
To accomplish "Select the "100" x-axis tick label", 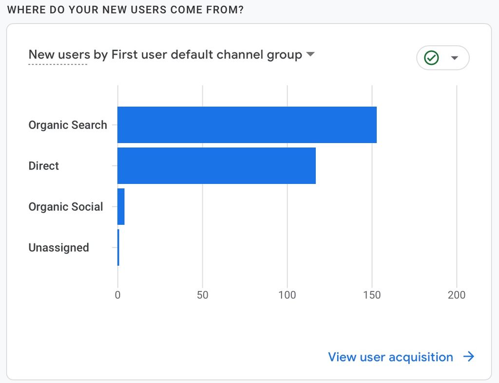I will click(287, 295).
